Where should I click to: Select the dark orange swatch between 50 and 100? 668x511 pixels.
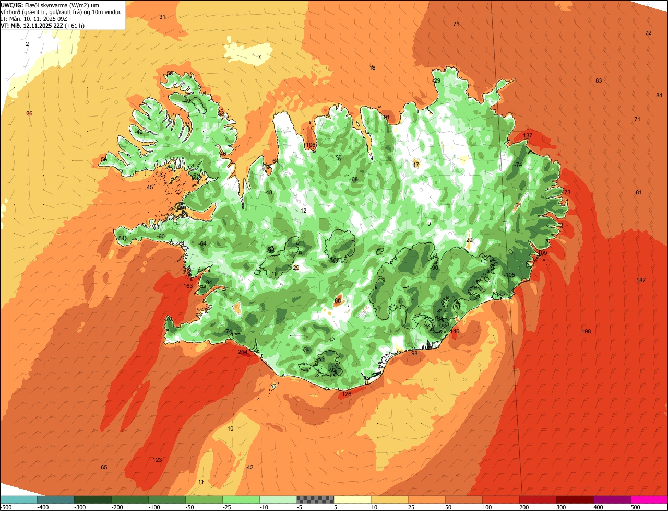tap(464, 500)
